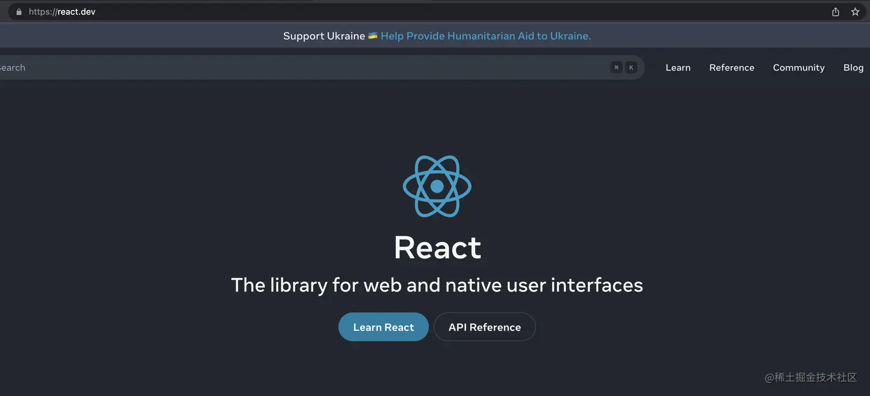Click the Ukraine flag emoji in the banner
The image size is (870, 396).
372,35
